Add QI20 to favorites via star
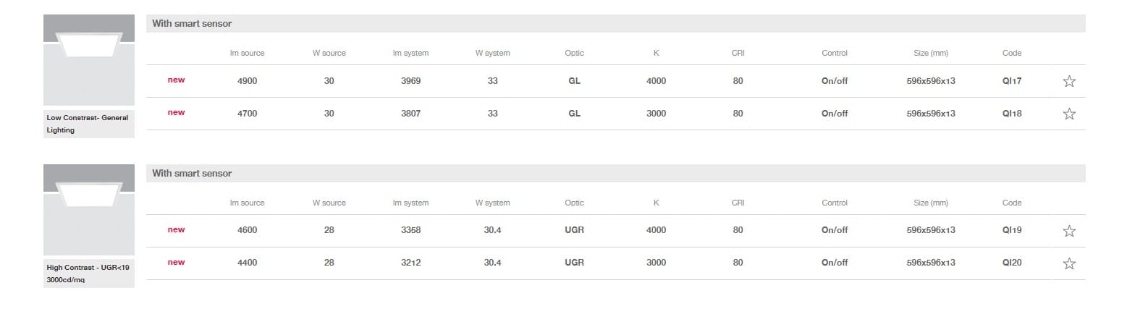The image size is (1148, 309). tap(1069, 263)
